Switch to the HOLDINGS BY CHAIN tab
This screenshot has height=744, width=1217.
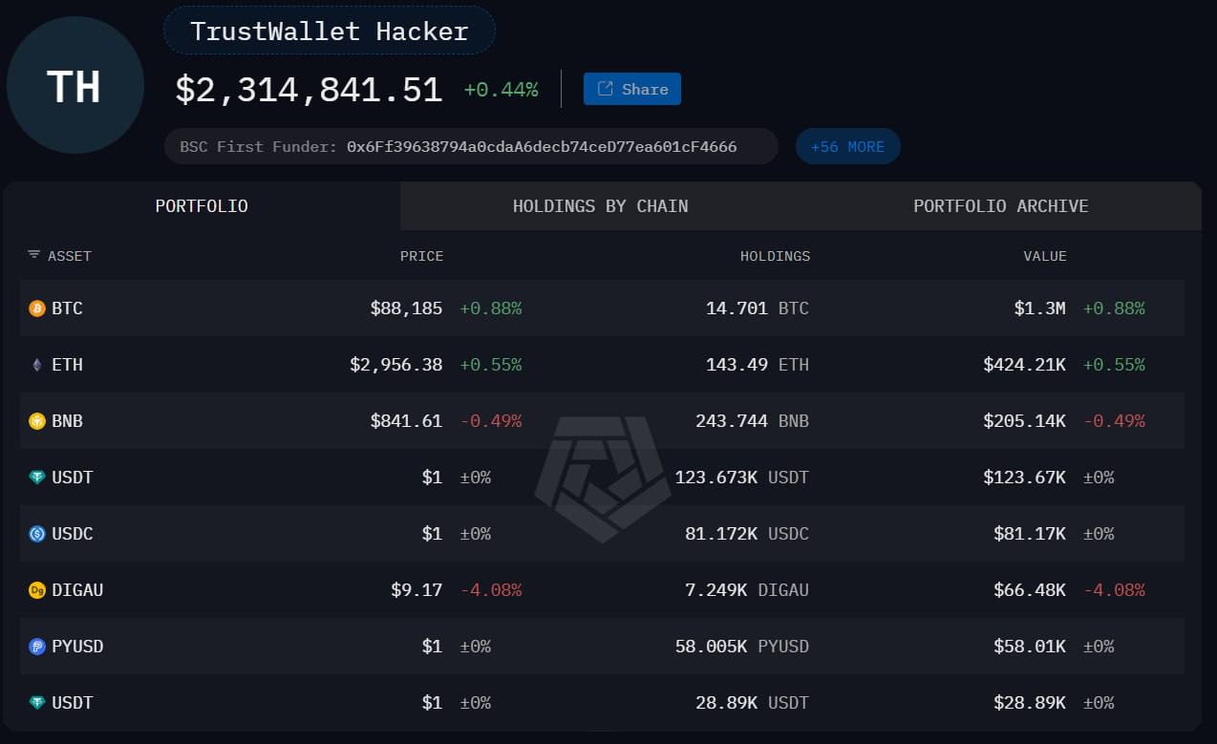click(600, 205)
